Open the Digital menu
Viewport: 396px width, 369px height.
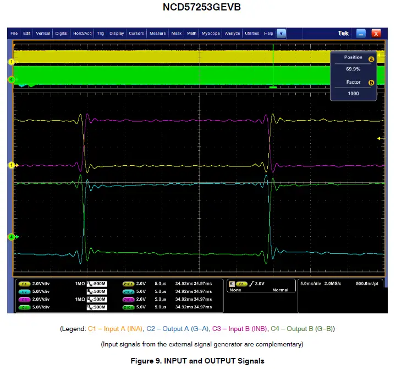[61, 34]
